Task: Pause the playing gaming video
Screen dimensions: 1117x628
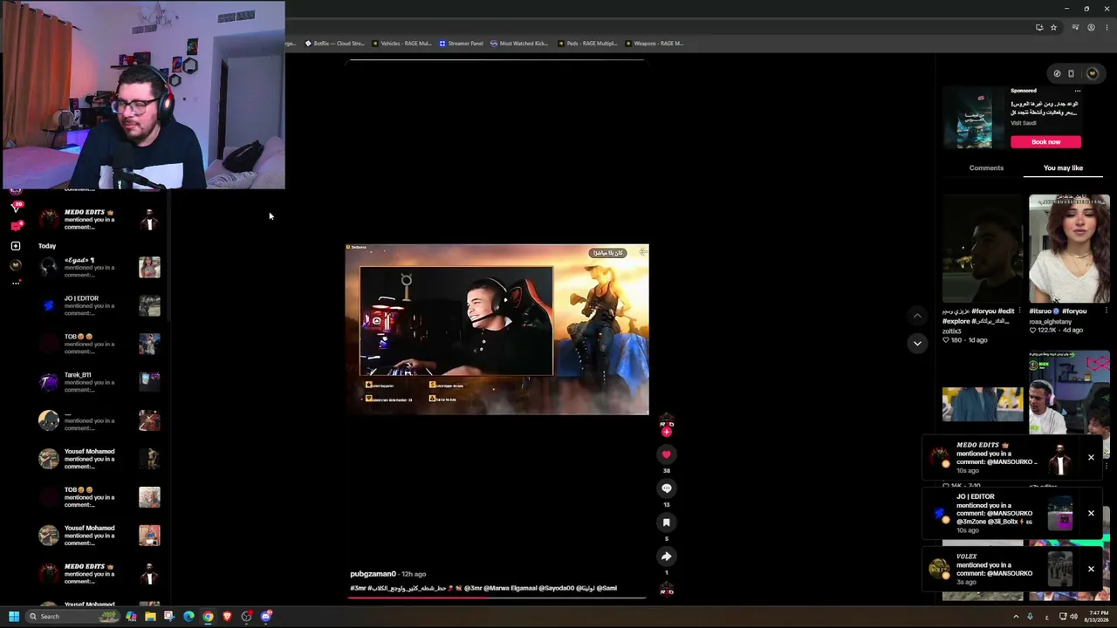Action: [497, 330]
